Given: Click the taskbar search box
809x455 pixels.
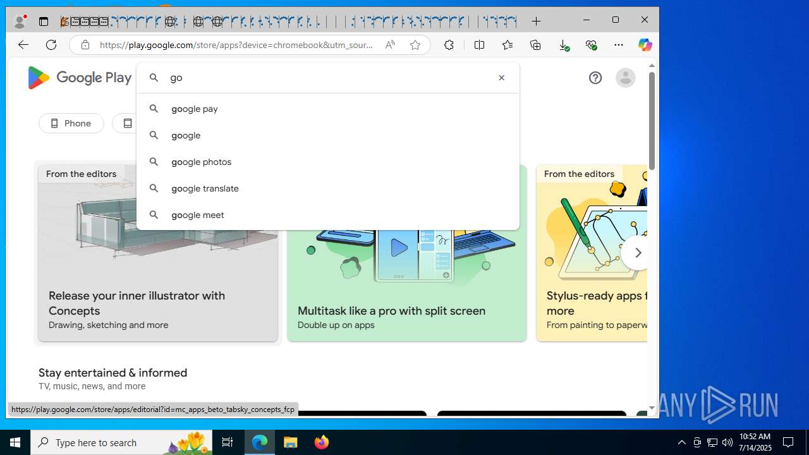Looking at the screenshot, I should [121, 442].
